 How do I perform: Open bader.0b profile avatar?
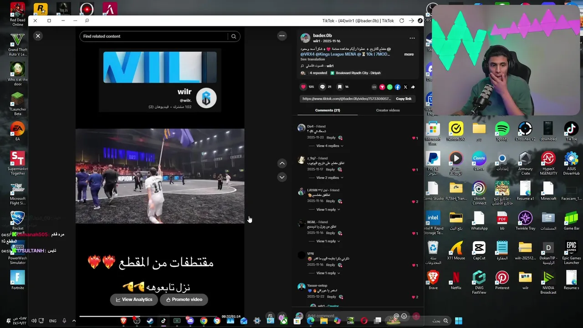306,38
